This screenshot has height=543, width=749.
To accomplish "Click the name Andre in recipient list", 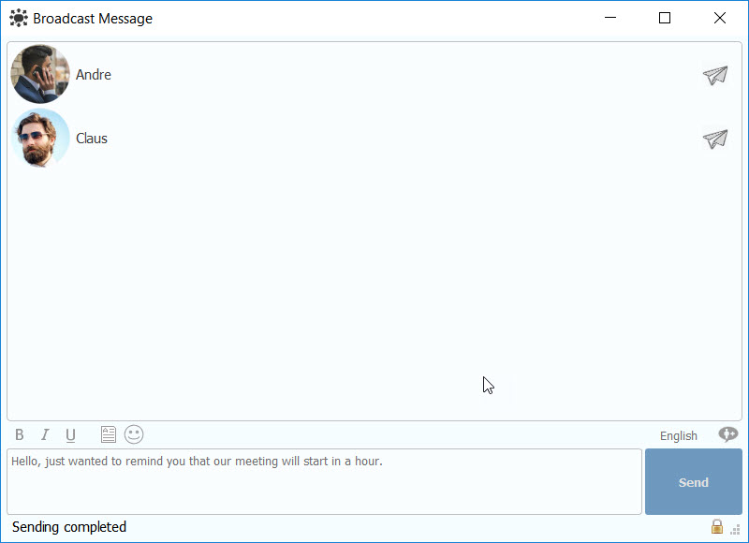I will (94, 75).
